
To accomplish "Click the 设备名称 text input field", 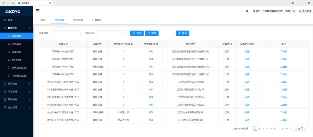I will [66, 33].
